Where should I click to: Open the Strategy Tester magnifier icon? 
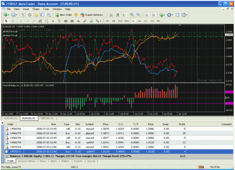49,15
